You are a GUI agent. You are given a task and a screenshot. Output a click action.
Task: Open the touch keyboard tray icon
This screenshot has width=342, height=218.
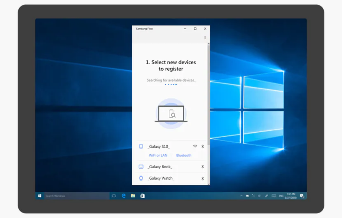pyautogui.click(x=274, y=196)
